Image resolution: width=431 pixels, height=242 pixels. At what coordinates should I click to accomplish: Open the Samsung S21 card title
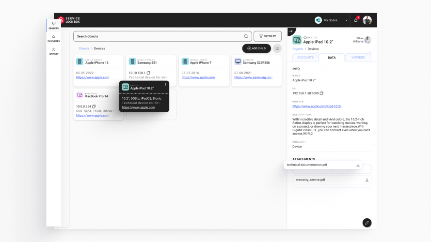pos(147,62)
